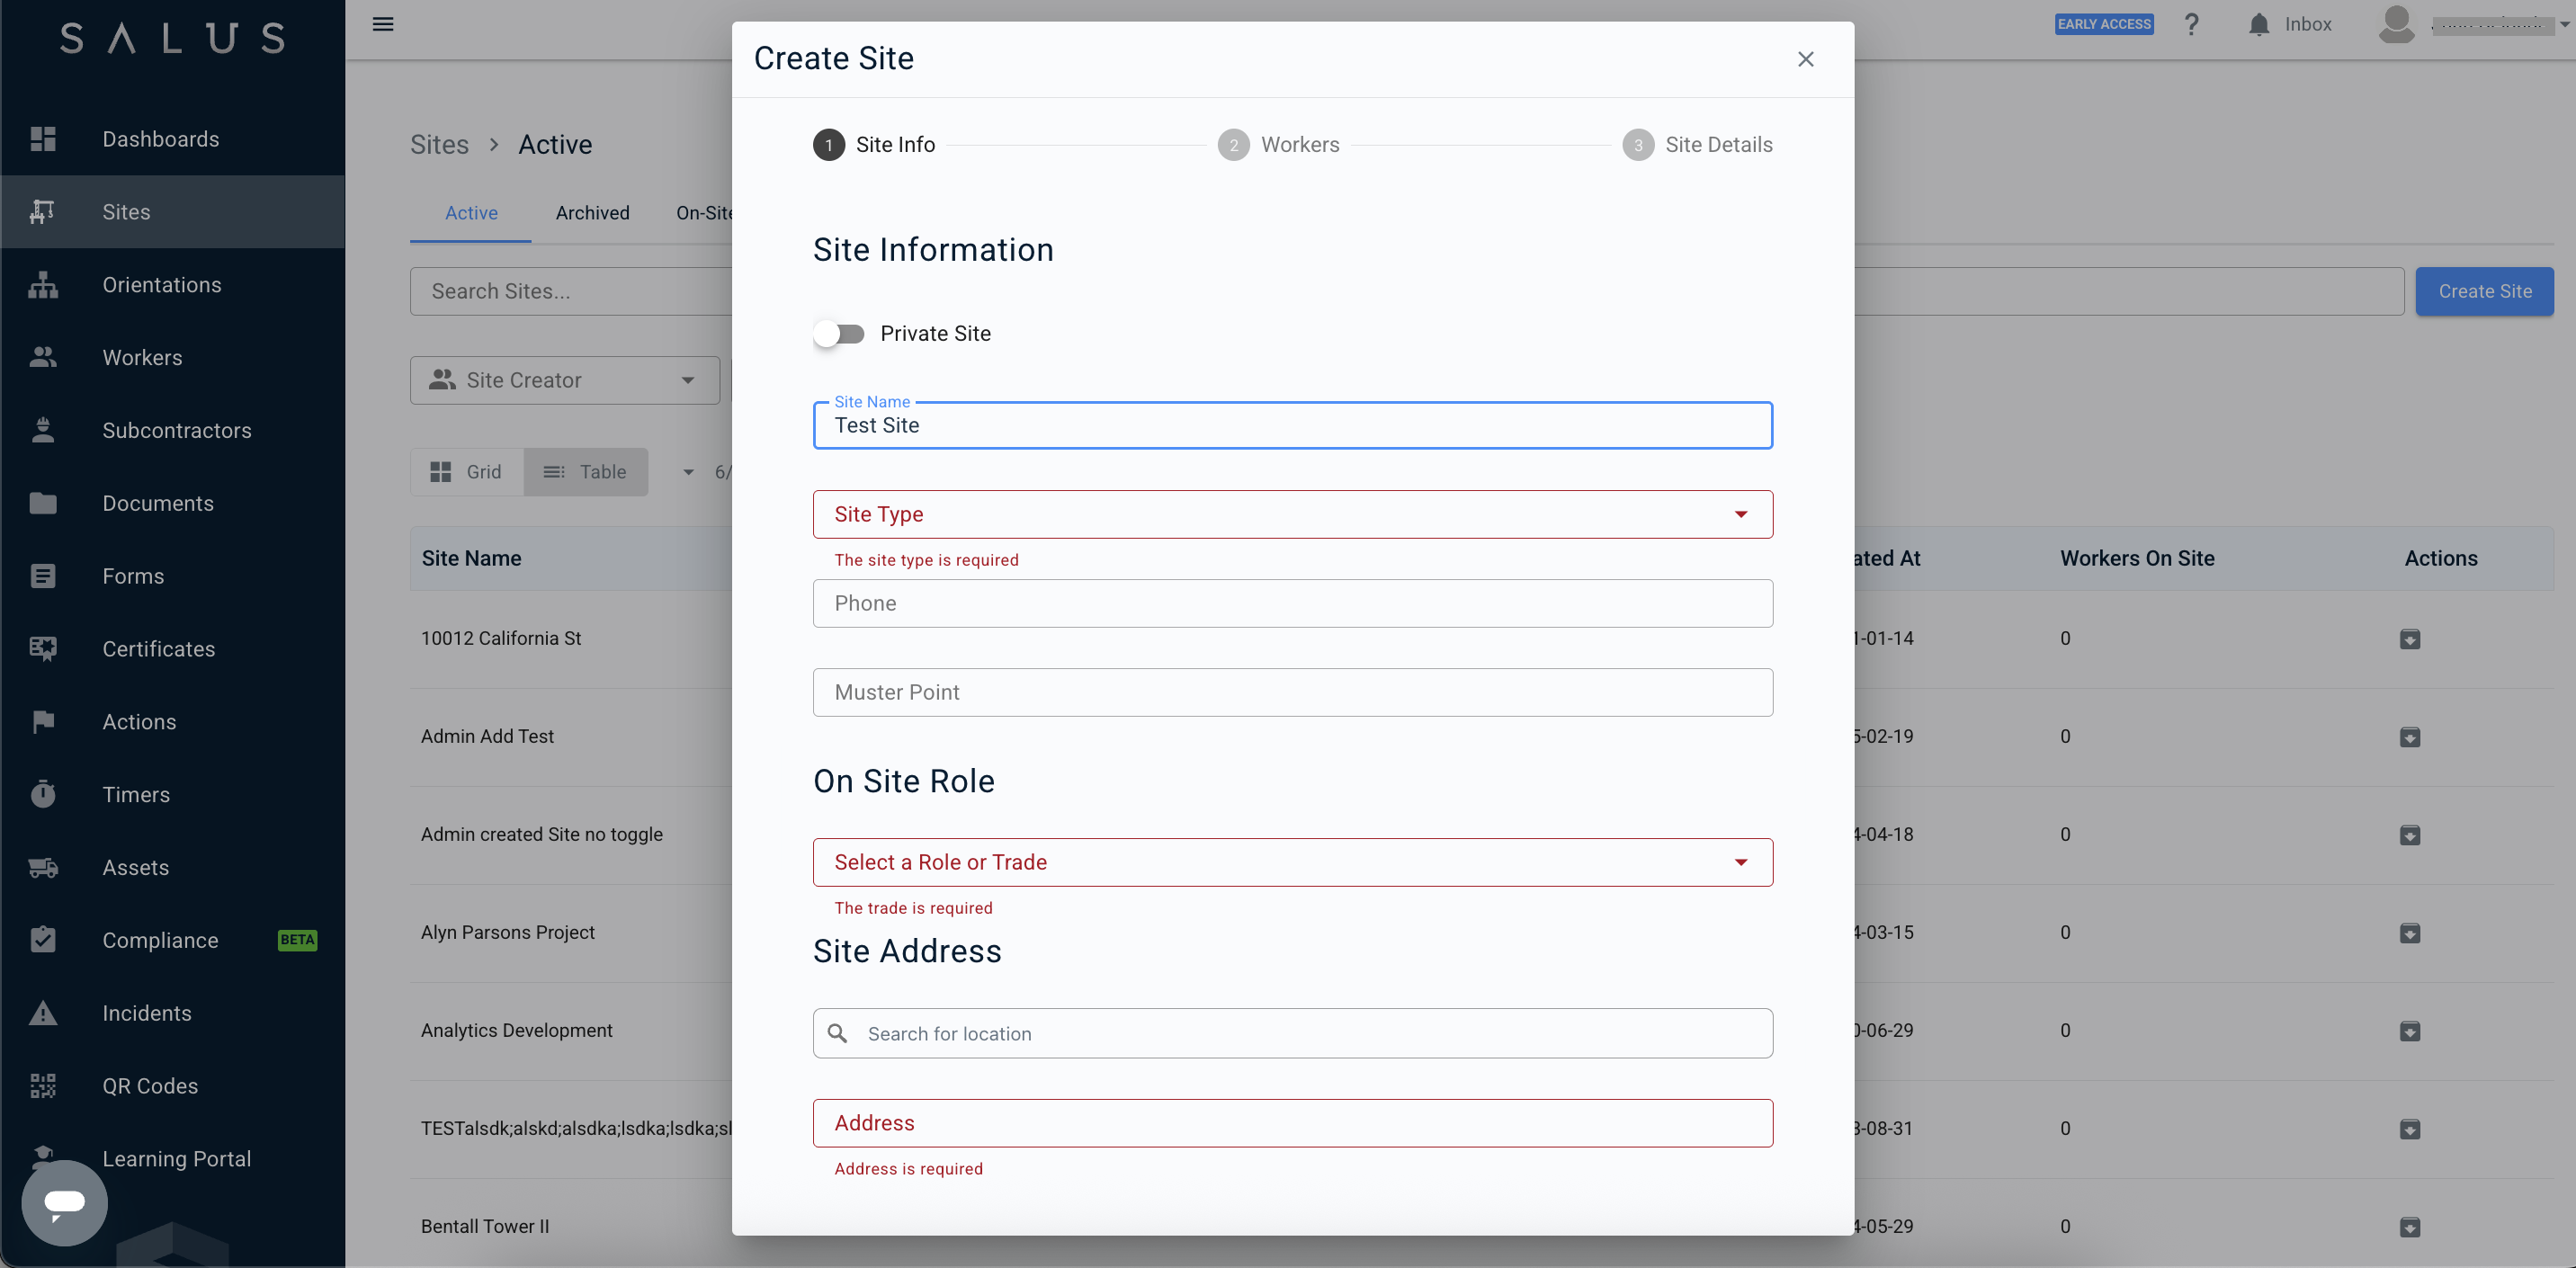Open Certificates in the sidebar
Image resolution: width=2576 pixels, height=1268 pixels.
pos(159,649)
